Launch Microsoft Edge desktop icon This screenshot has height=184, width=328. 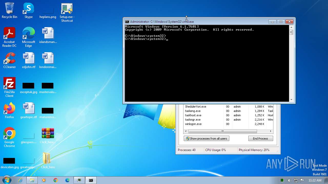point(28,37)
